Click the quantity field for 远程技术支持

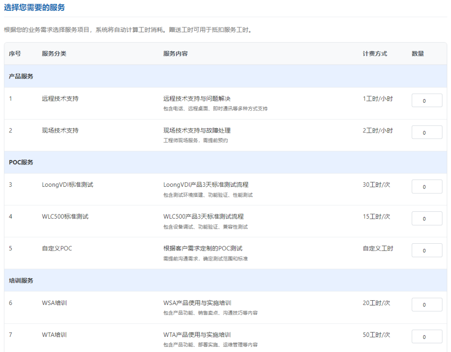[426, 100]
